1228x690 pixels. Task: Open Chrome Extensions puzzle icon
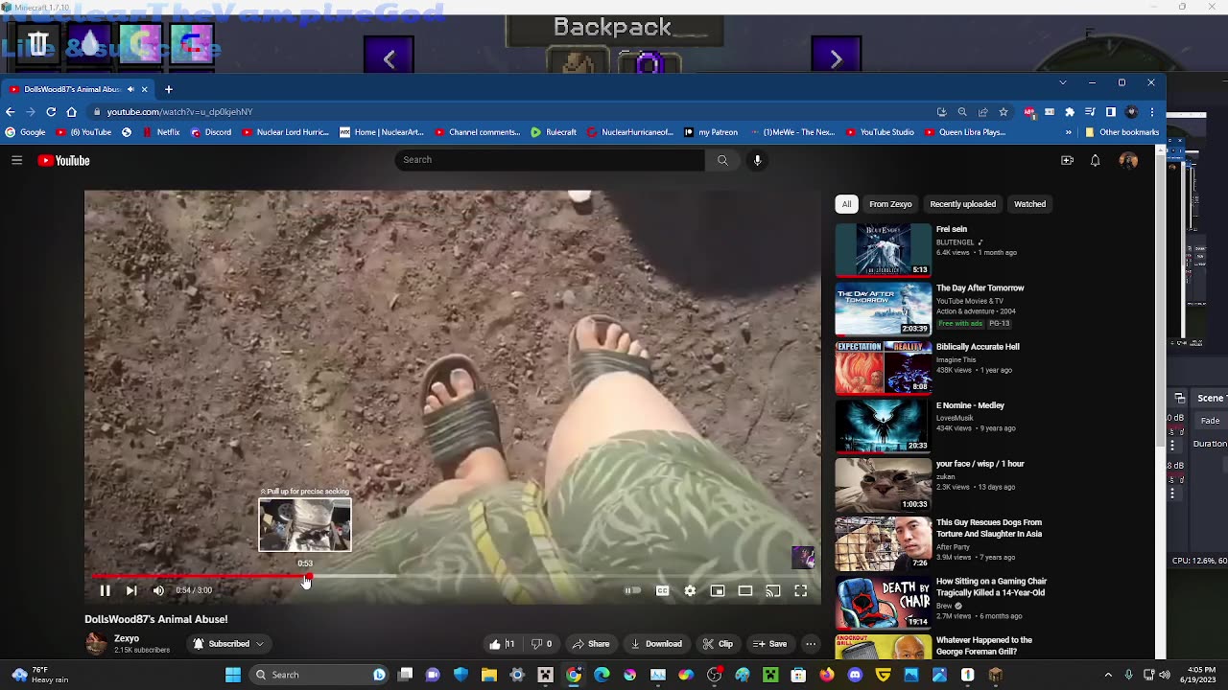[x=1070, y=112]
